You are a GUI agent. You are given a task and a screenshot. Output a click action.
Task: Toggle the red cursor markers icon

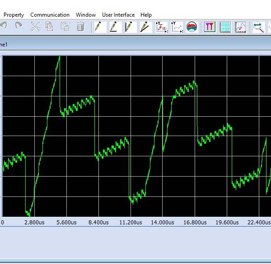tap(210, 27)
